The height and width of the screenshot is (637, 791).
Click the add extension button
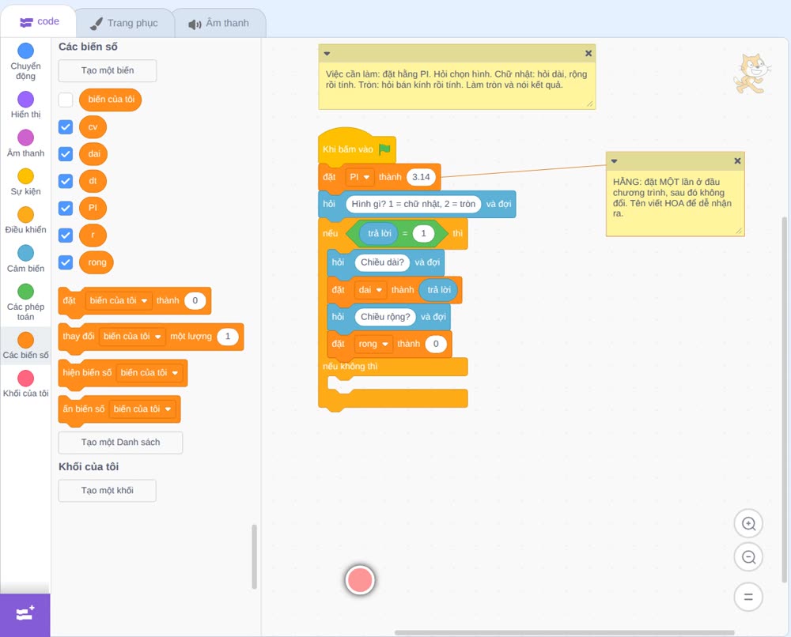[x=25, y=615]
